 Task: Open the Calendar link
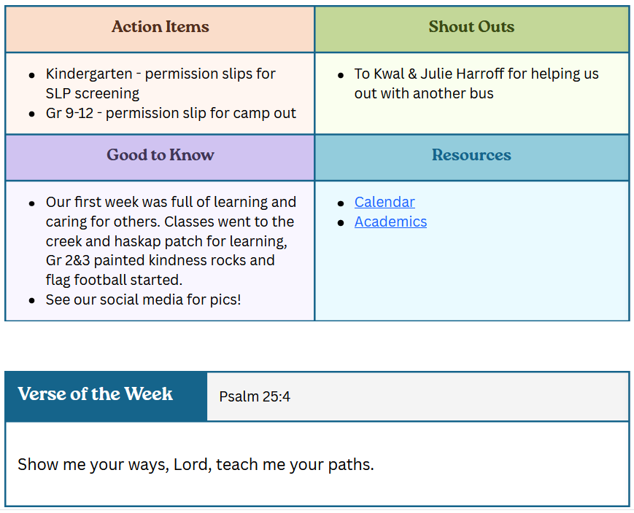pos(384,202)
